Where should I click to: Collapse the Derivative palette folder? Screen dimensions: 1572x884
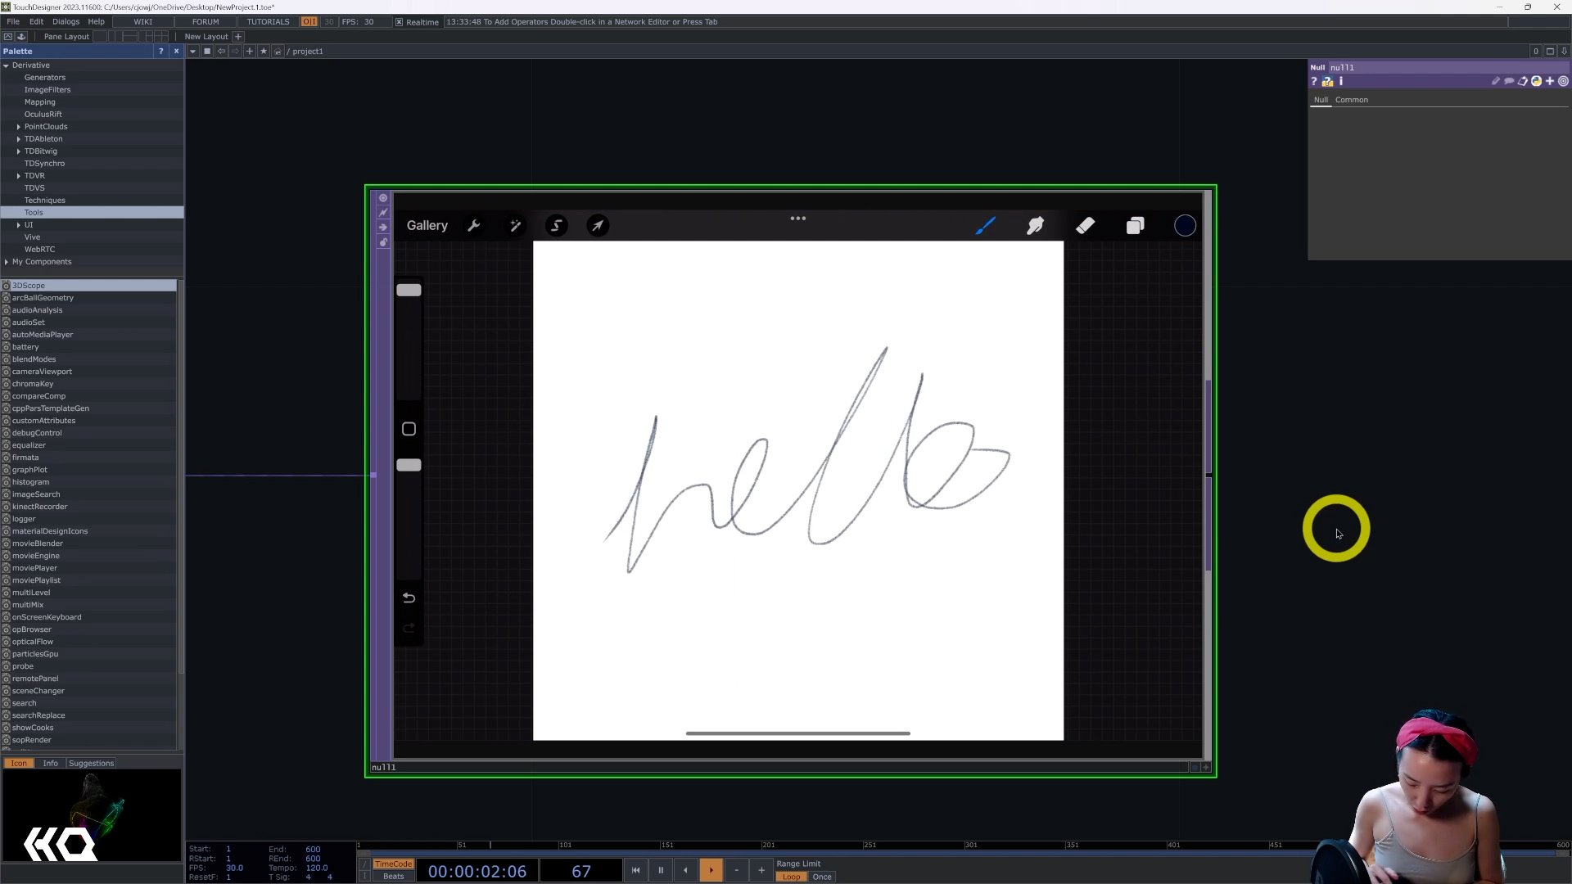tap(7, 65)
